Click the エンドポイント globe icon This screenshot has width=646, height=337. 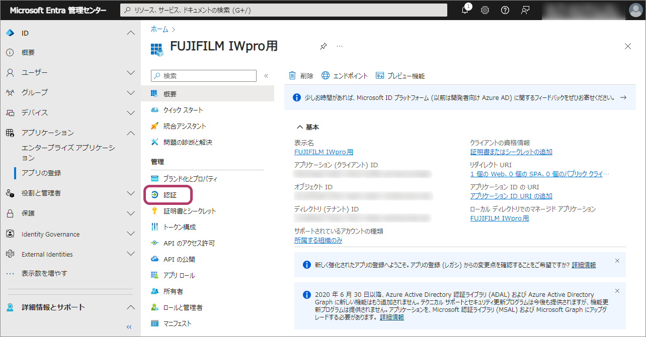click(x=326, y=76)
